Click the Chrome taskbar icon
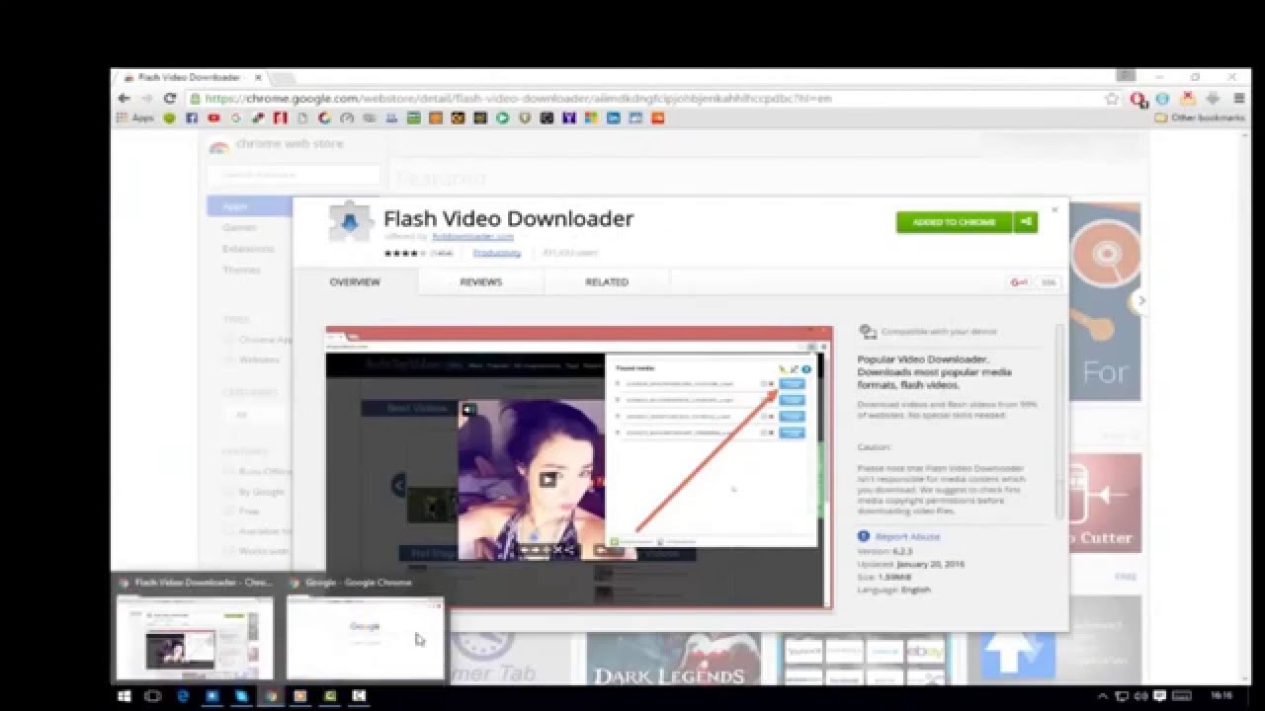The image size is (1265, 711). click(270, 696)
